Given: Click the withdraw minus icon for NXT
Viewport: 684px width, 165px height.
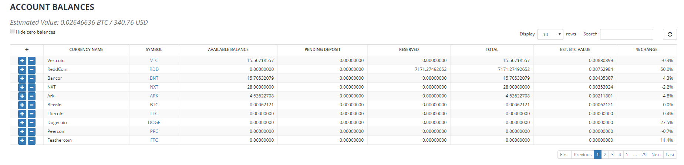Looking at the screenshot, I should pos(31,87).
